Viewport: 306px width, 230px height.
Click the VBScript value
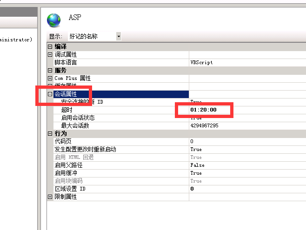tap(201, 63)
